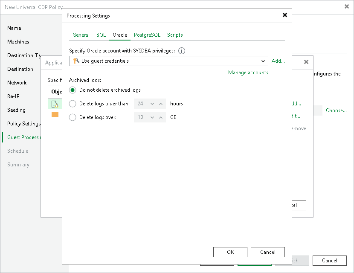
Task: Go to the Summary wizard step
Action: [x=18, y=165]
